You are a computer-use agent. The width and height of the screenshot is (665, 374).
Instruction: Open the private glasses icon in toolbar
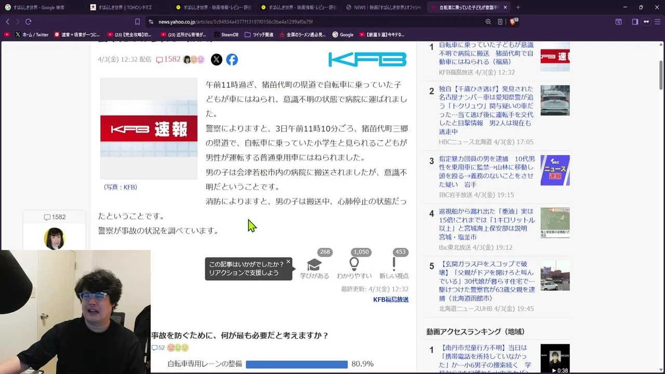[646, 22]
